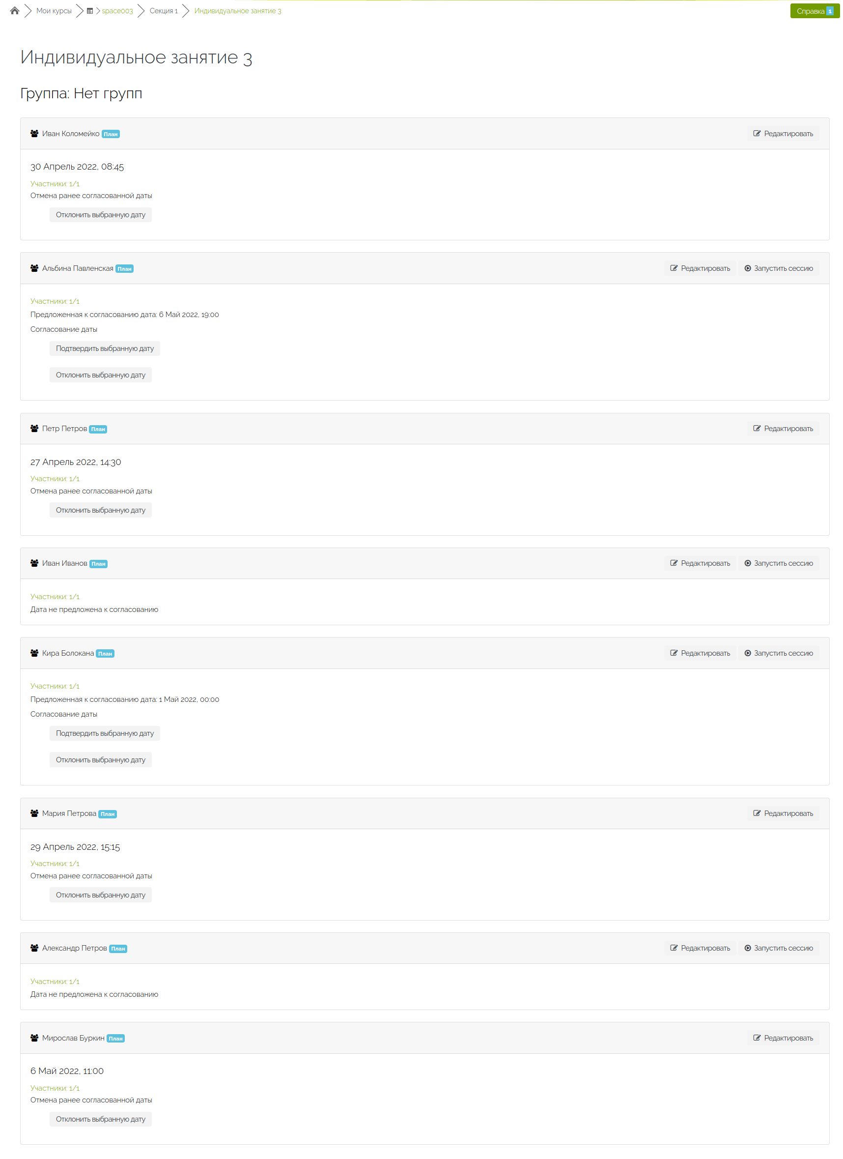Go to Секция 1 breadcrumb item
This screenshot has height=1159, width=843.
coord(164,11)
